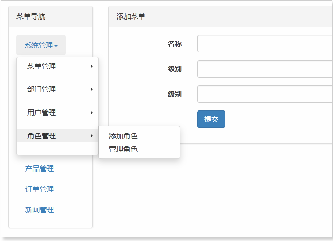The height and width of the screenshot is (241, 333).
Task: Open the 产品管理 link
Action: 40,169
